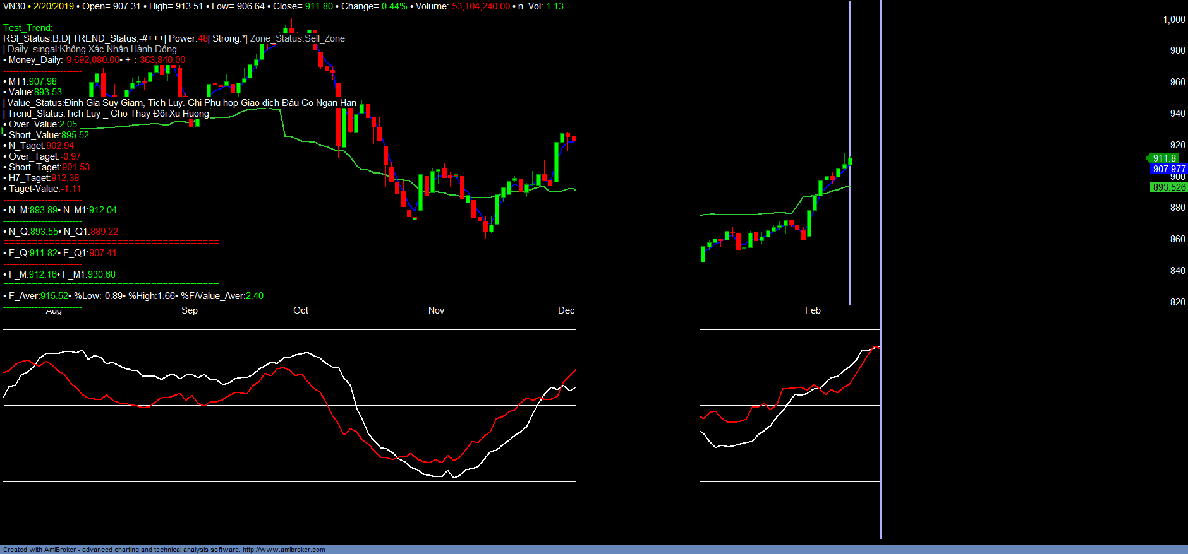This screenshot has height=554, width=1188.
Task: Click the Test_Trend indicator title
Action: point(28,28)
